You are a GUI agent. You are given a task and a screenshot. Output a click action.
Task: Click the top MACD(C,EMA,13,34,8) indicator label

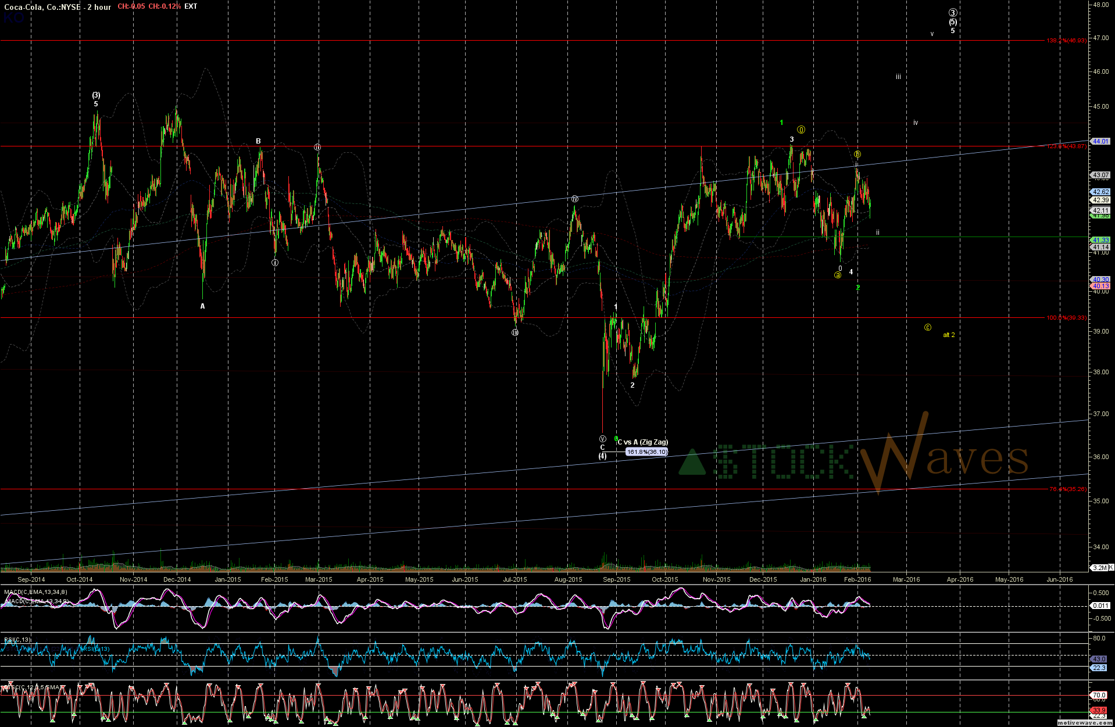click(37, 592)
